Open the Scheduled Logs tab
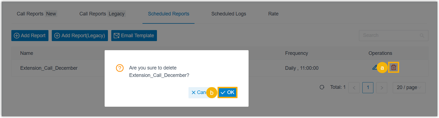Viewport: 439px width, 118px height. [x=229, y=14]
